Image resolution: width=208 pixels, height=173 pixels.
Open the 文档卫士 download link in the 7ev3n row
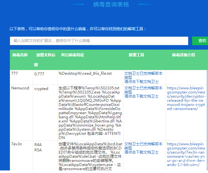click(141, 152)
